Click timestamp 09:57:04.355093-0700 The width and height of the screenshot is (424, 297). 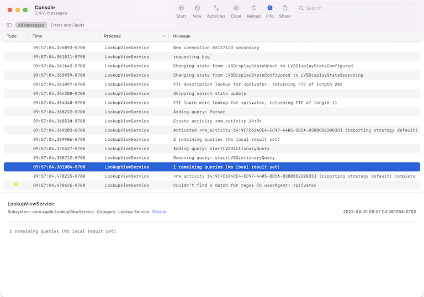59,47
